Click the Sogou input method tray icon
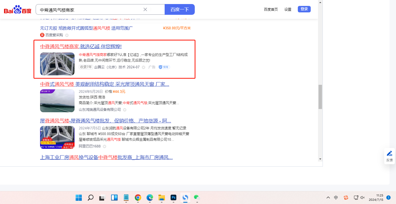 [x=346, y=198]
